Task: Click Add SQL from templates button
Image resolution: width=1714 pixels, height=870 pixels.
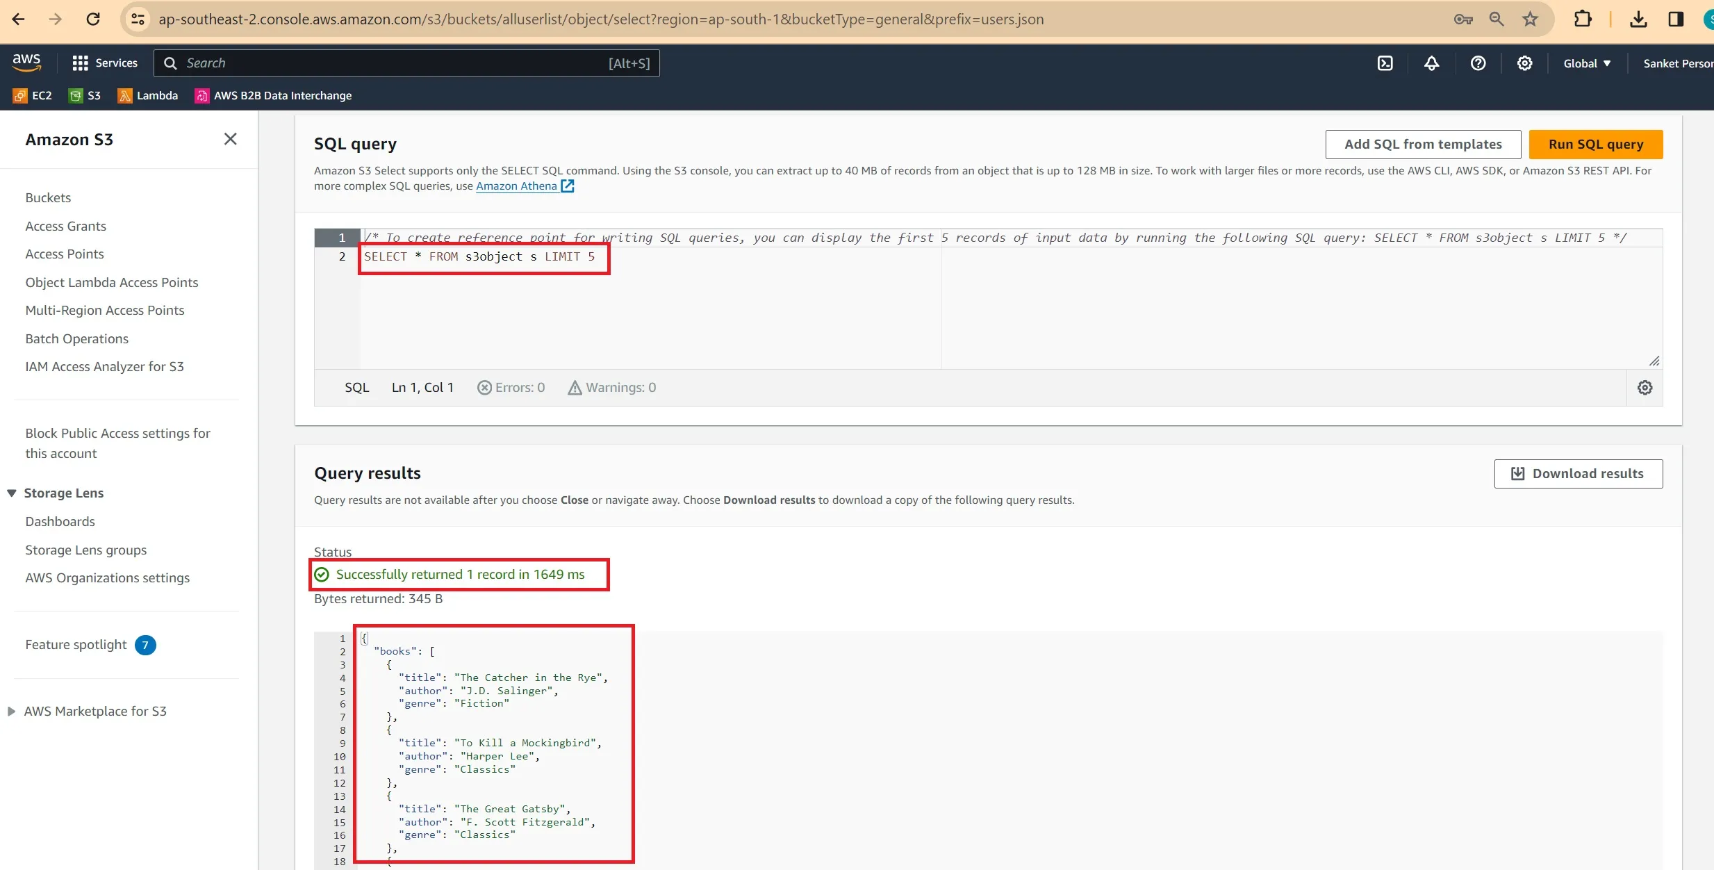Action: coord(1423,144)
